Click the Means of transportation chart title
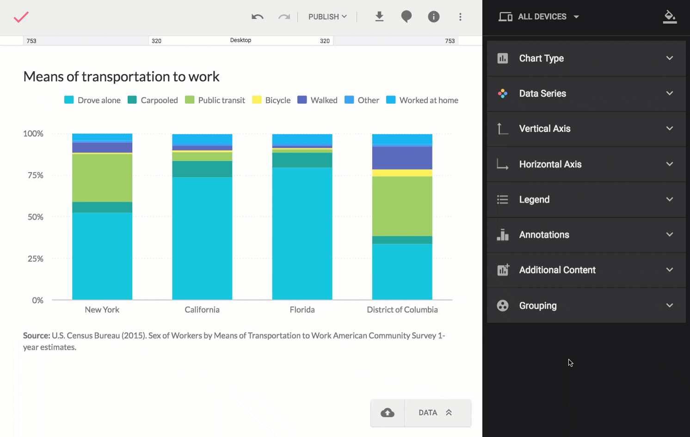This screenshot has width=690, height=437. (x=121, y=77)
